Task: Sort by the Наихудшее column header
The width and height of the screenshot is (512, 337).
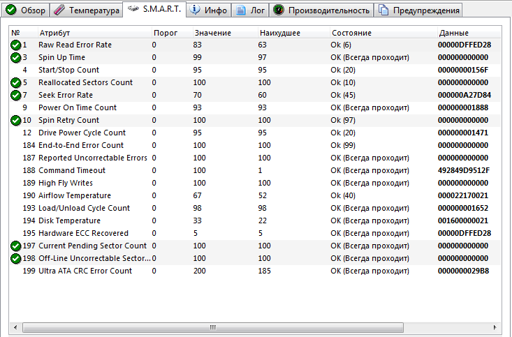Action: point(293,33)
